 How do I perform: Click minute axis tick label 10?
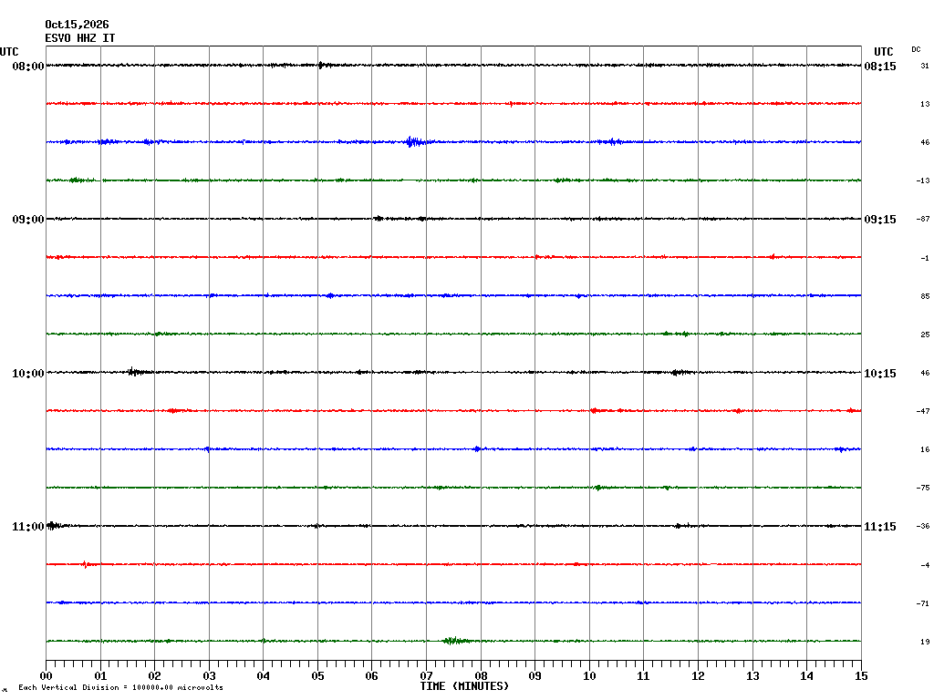(x=590, y=675)
